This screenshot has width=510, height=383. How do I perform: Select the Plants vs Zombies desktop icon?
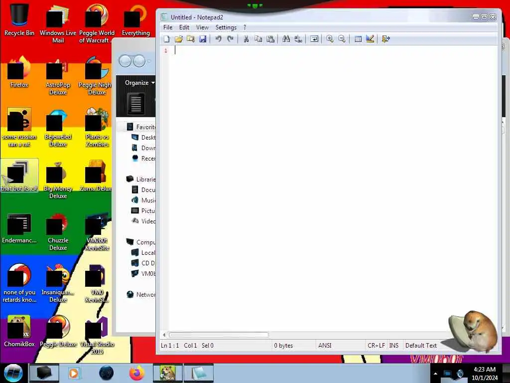97,127
